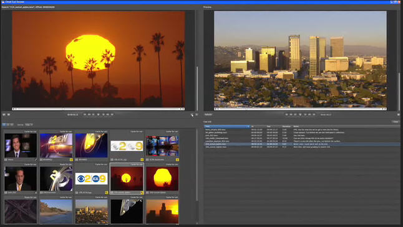
Task: Open the selected small sunset palms thumbnail
Action: (127, 178)
